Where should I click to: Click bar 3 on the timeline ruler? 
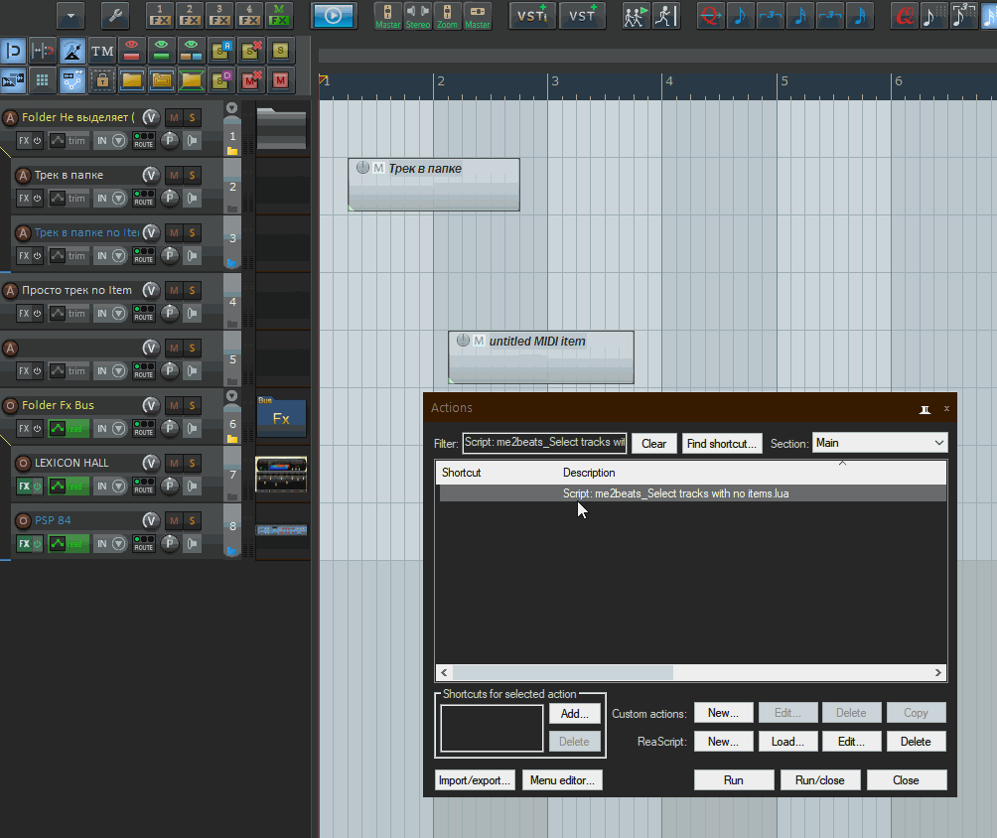[x=555, y=81]
